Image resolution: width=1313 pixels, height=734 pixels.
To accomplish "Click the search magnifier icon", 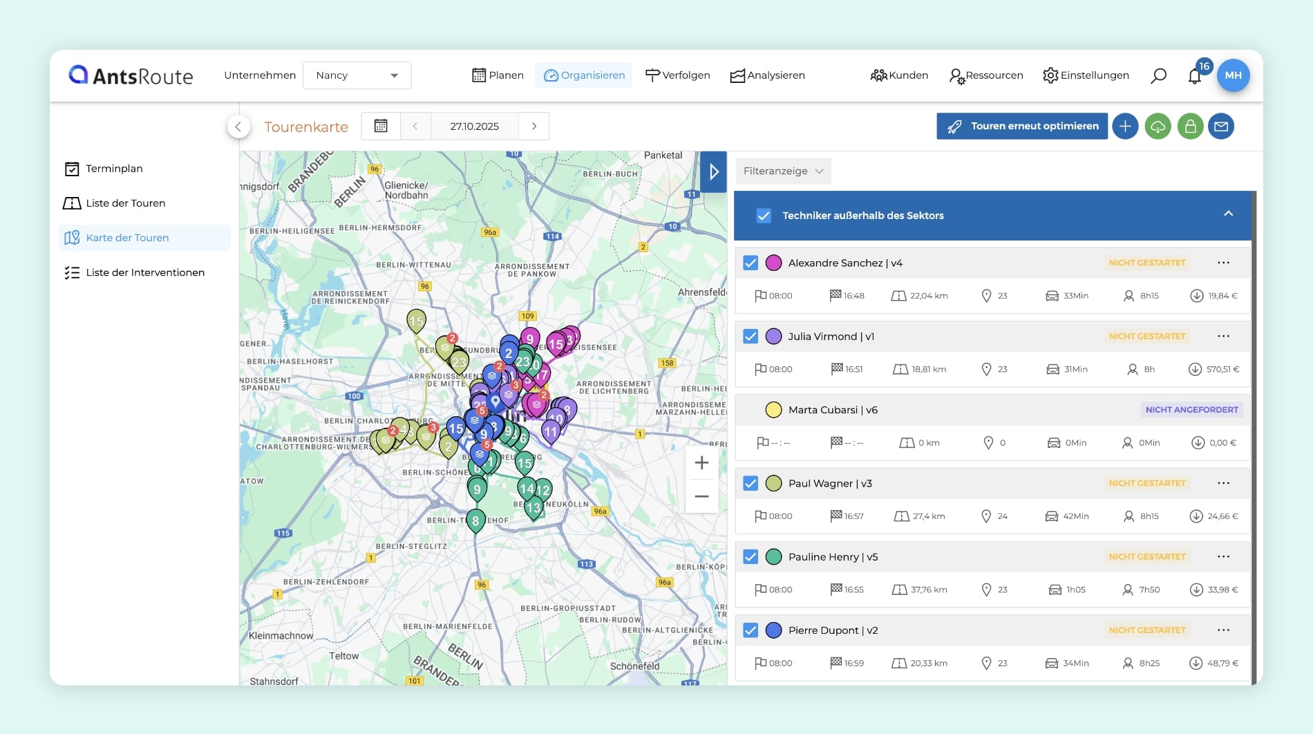I will (1158, 76).
